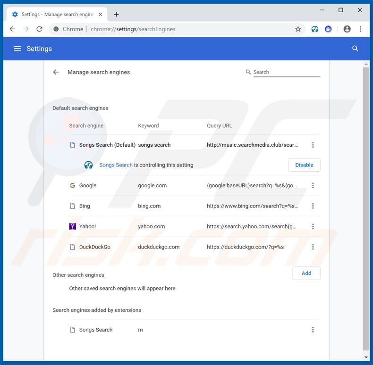Click the music.searchmedia.club query URL
Screen dimensions: 373x365
click(252, 145)
